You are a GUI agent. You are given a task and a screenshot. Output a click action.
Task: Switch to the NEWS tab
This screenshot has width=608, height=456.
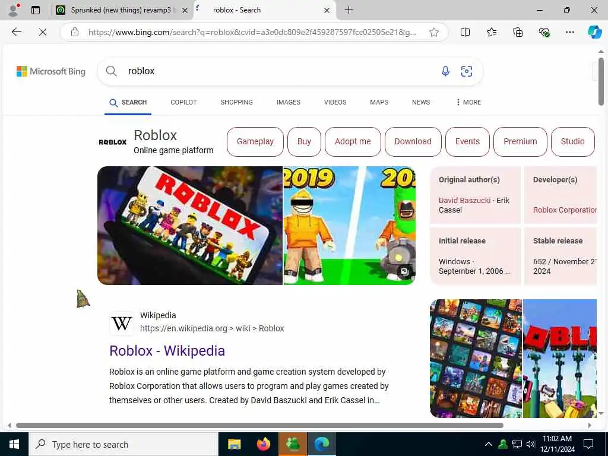[421, 102]
